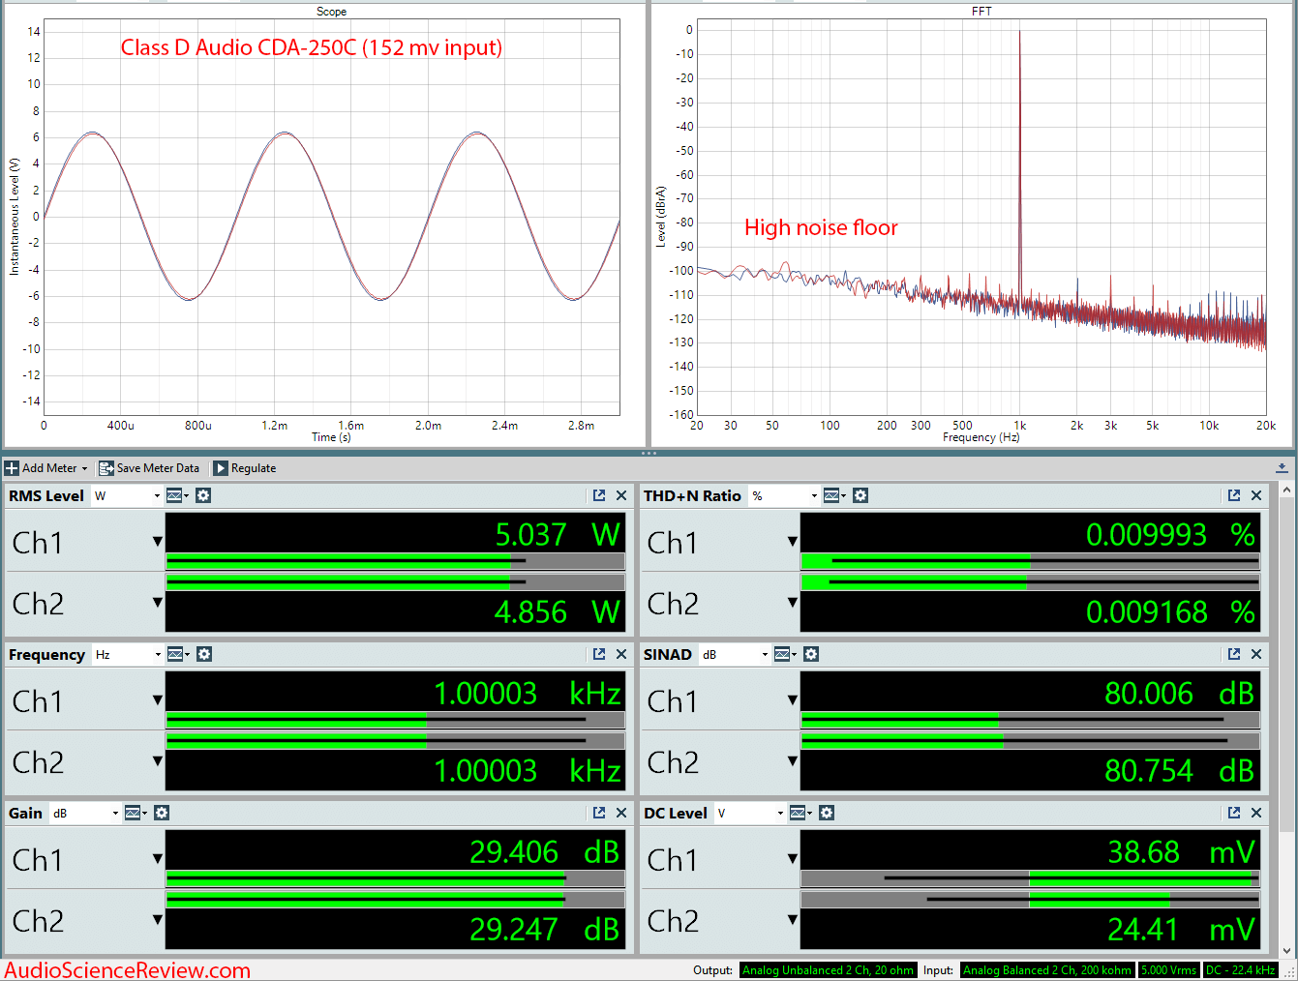Expand the Ch2 arrow in Gain meter
The width and height of the screenshot is (1298, 981).
[157, 920]
